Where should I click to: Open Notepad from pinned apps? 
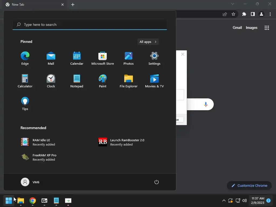[77, 81]
